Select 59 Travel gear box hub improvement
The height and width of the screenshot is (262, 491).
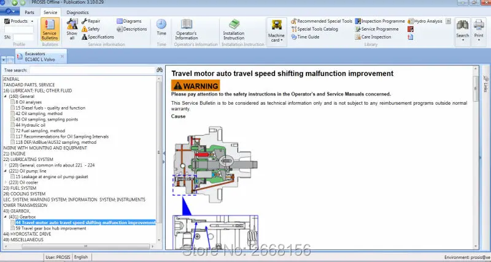51,228
